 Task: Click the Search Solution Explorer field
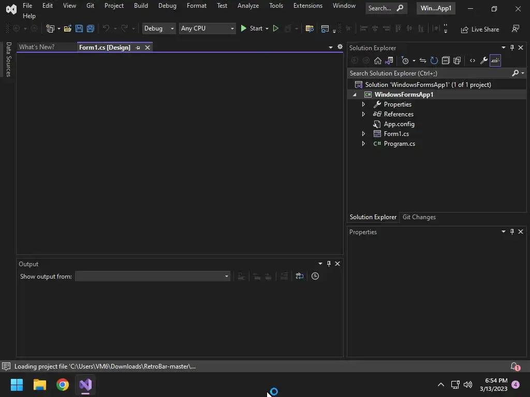(429, 73)
